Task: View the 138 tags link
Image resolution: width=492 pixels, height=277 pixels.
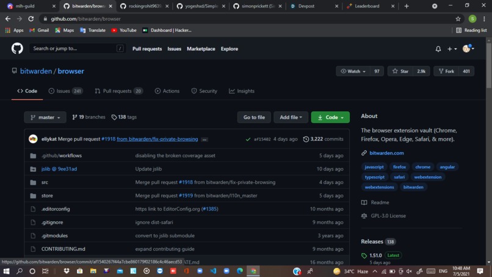Action: 124,117
